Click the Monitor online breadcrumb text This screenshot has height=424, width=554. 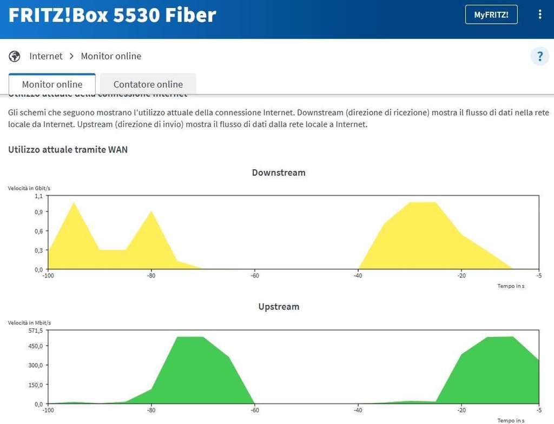point(111,56)
